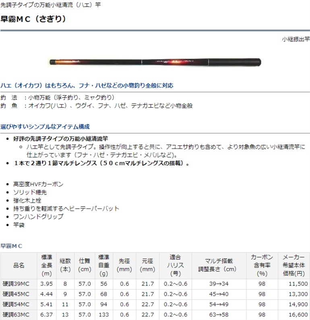Click list item 強化木上栓
This screenshot has width=310, height=320.
click(x=27, y=200)
